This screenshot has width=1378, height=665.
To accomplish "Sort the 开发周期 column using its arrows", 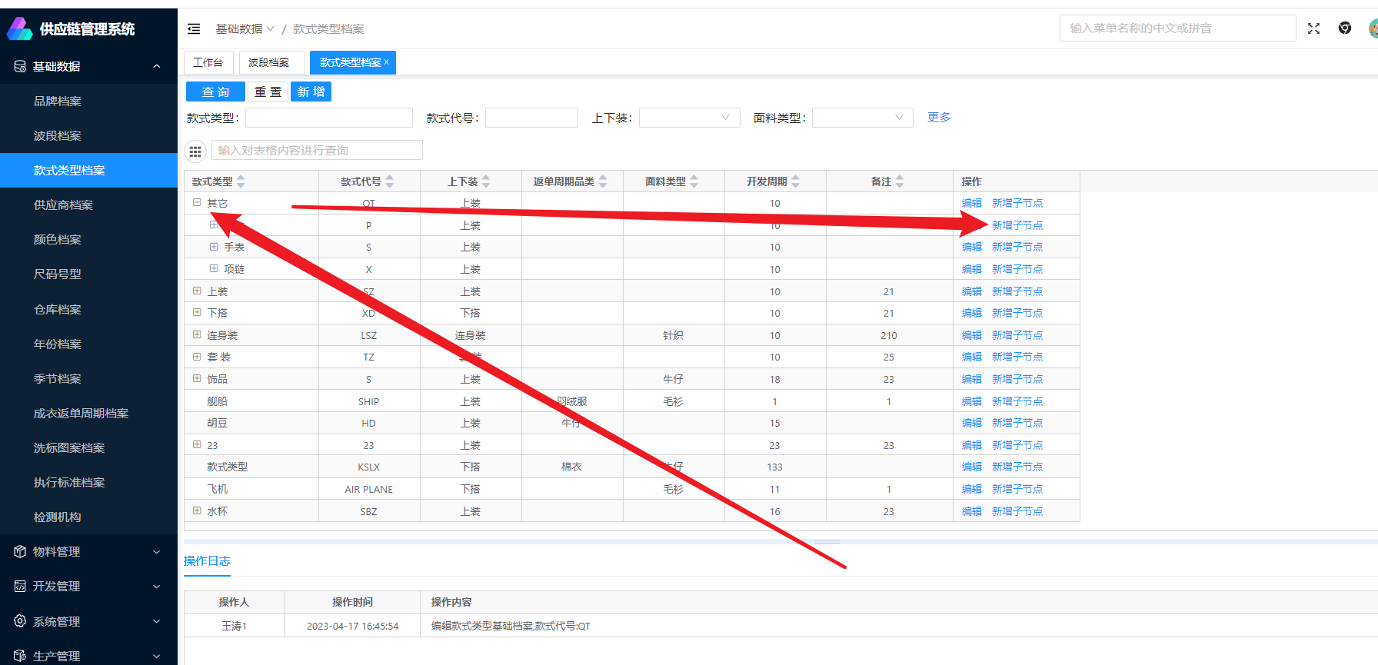I will click(796, 181).
